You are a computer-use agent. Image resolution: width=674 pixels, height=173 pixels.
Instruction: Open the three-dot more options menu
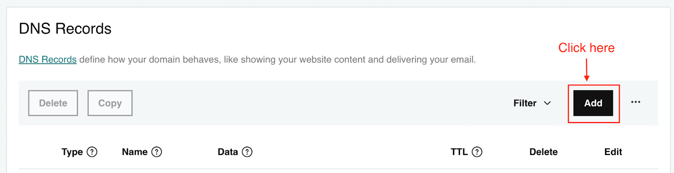point(636,102)
